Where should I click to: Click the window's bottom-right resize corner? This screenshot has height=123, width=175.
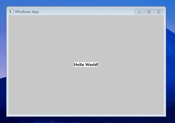165,116
